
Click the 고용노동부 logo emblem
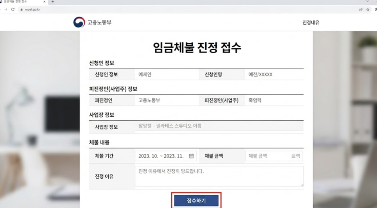click(79, 22)
